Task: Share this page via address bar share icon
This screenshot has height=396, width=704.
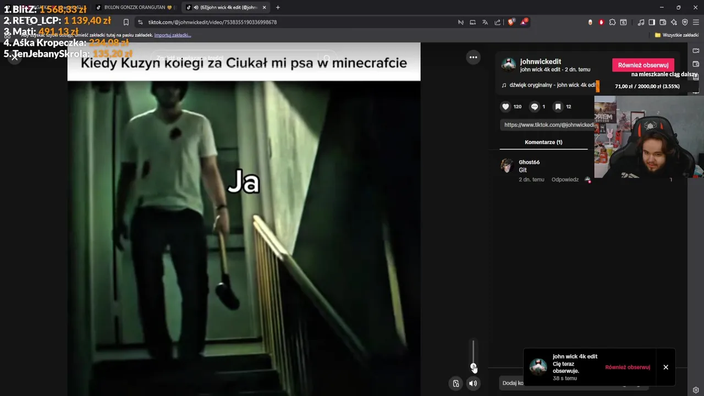Action: (x=498, y=22)
